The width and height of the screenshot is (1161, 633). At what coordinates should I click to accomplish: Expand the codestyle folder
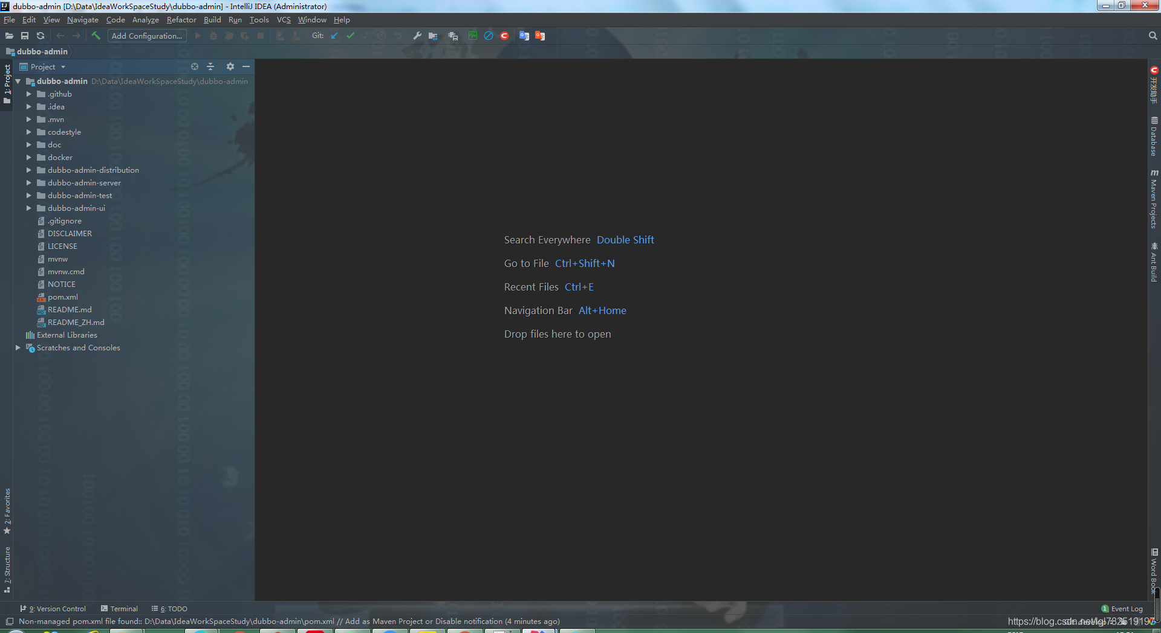[28, 132]
